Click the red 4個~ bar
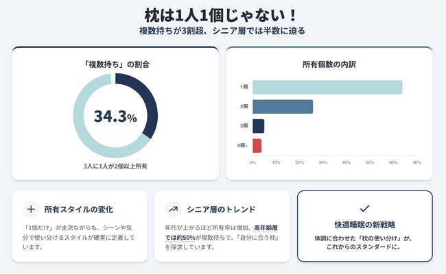 point(257,145)
